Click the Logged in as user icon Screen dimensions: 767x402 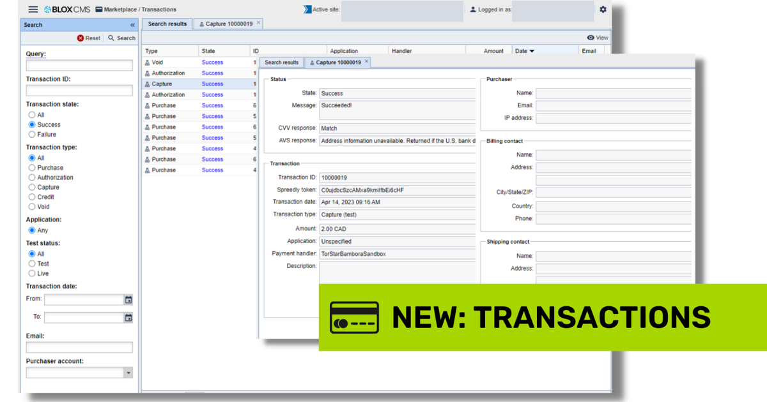[x=473, y=10]
